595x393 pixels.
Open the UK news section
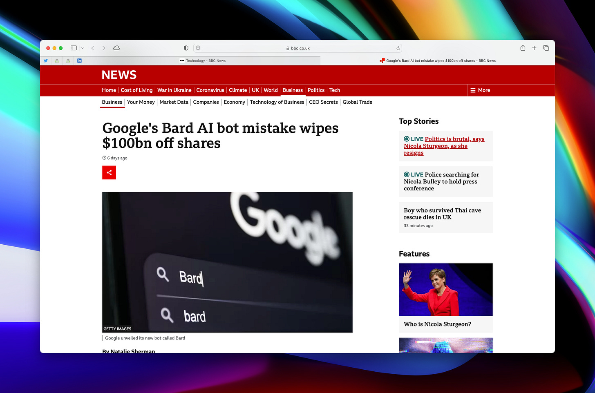tap(255, 90)
